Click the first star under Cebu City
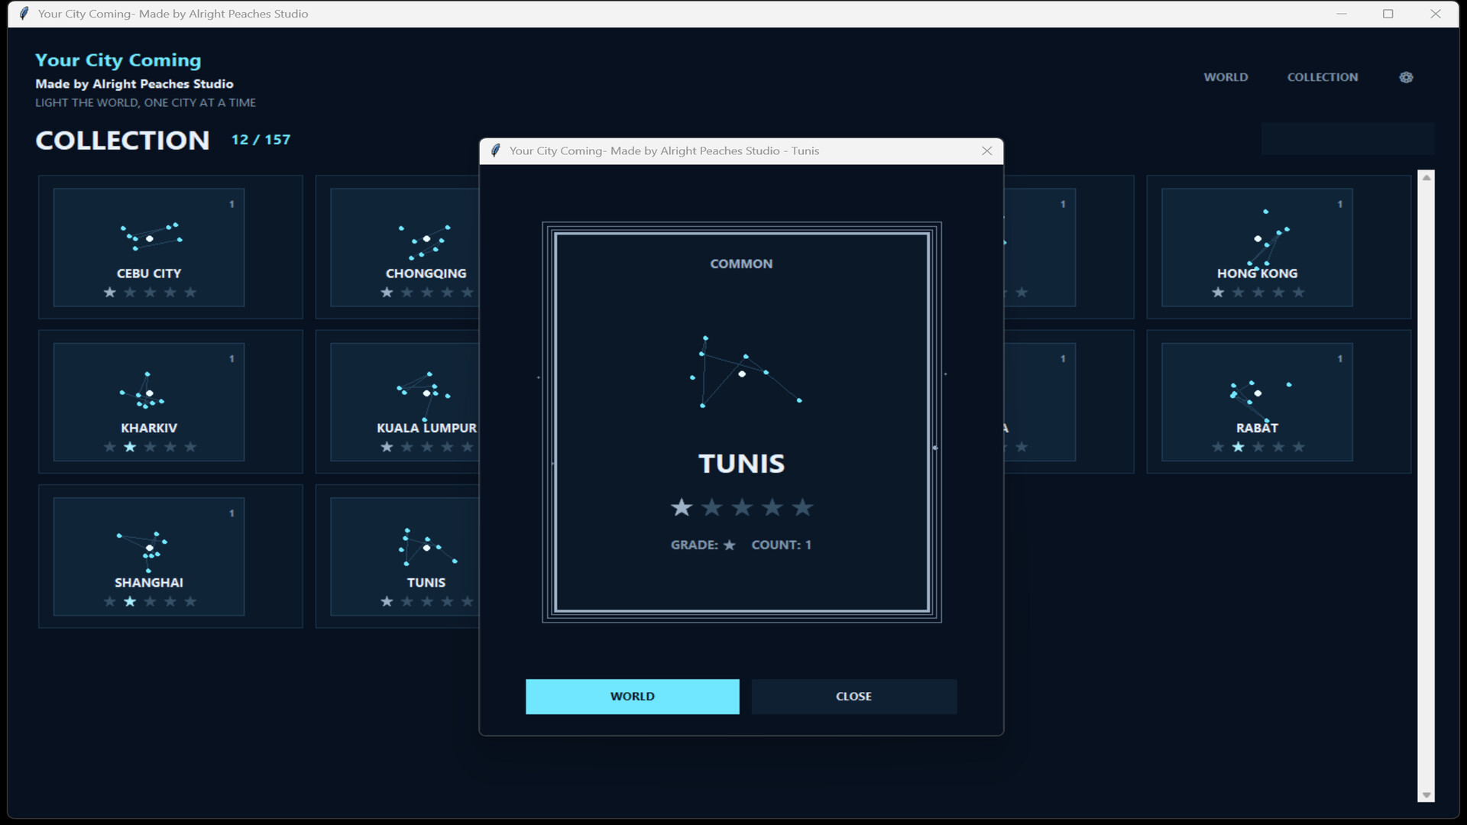1467x825 pixels. [110, 292]
